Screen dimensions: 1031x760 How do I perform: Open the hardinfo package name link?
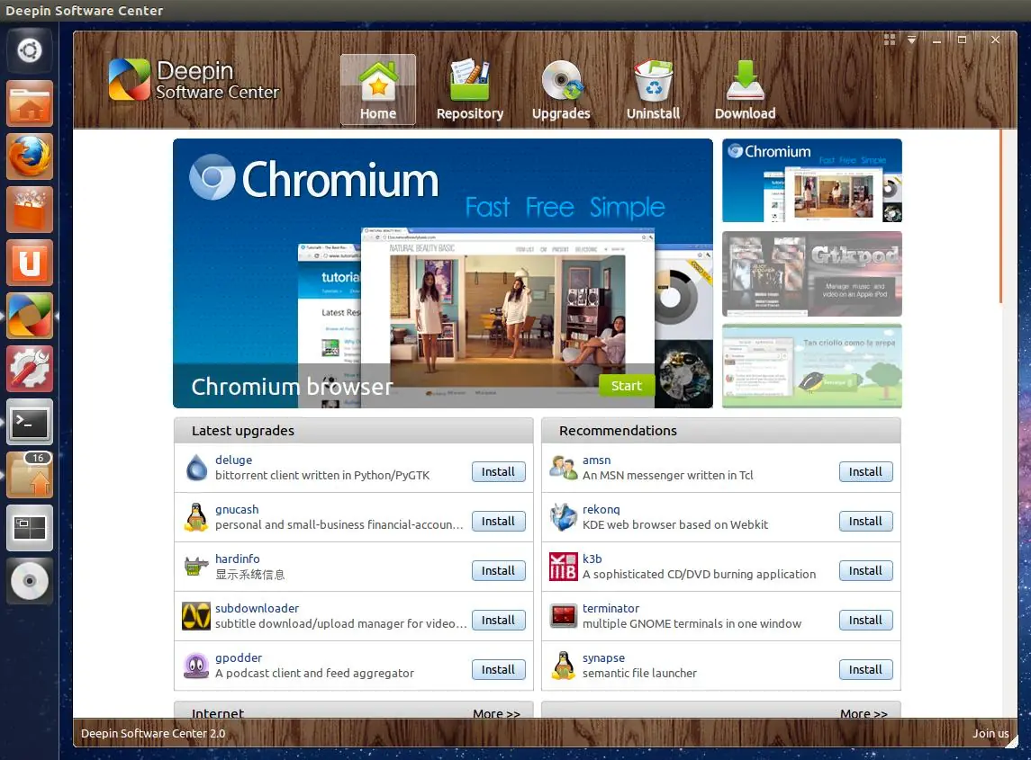238,559
